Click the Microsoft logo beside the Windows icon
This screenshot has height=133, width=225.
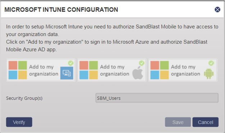(18, 70)
